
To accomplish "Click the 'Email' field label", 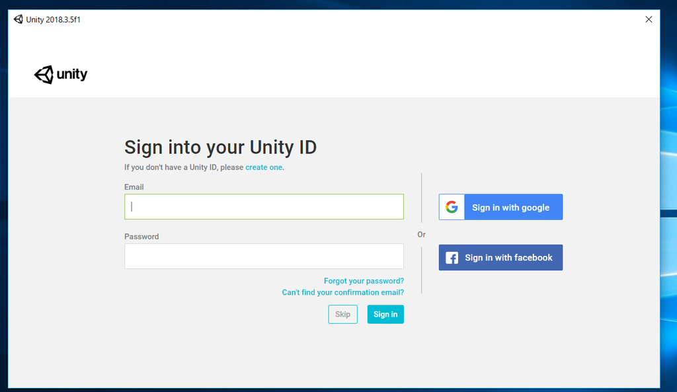I will click(x=134, y=187).
